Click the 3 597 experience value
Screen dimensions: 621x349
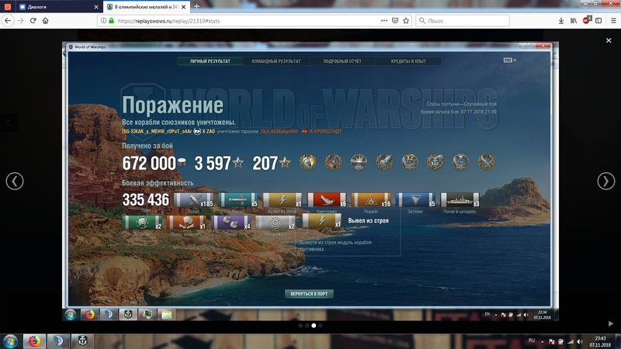[x=212, y=163]
